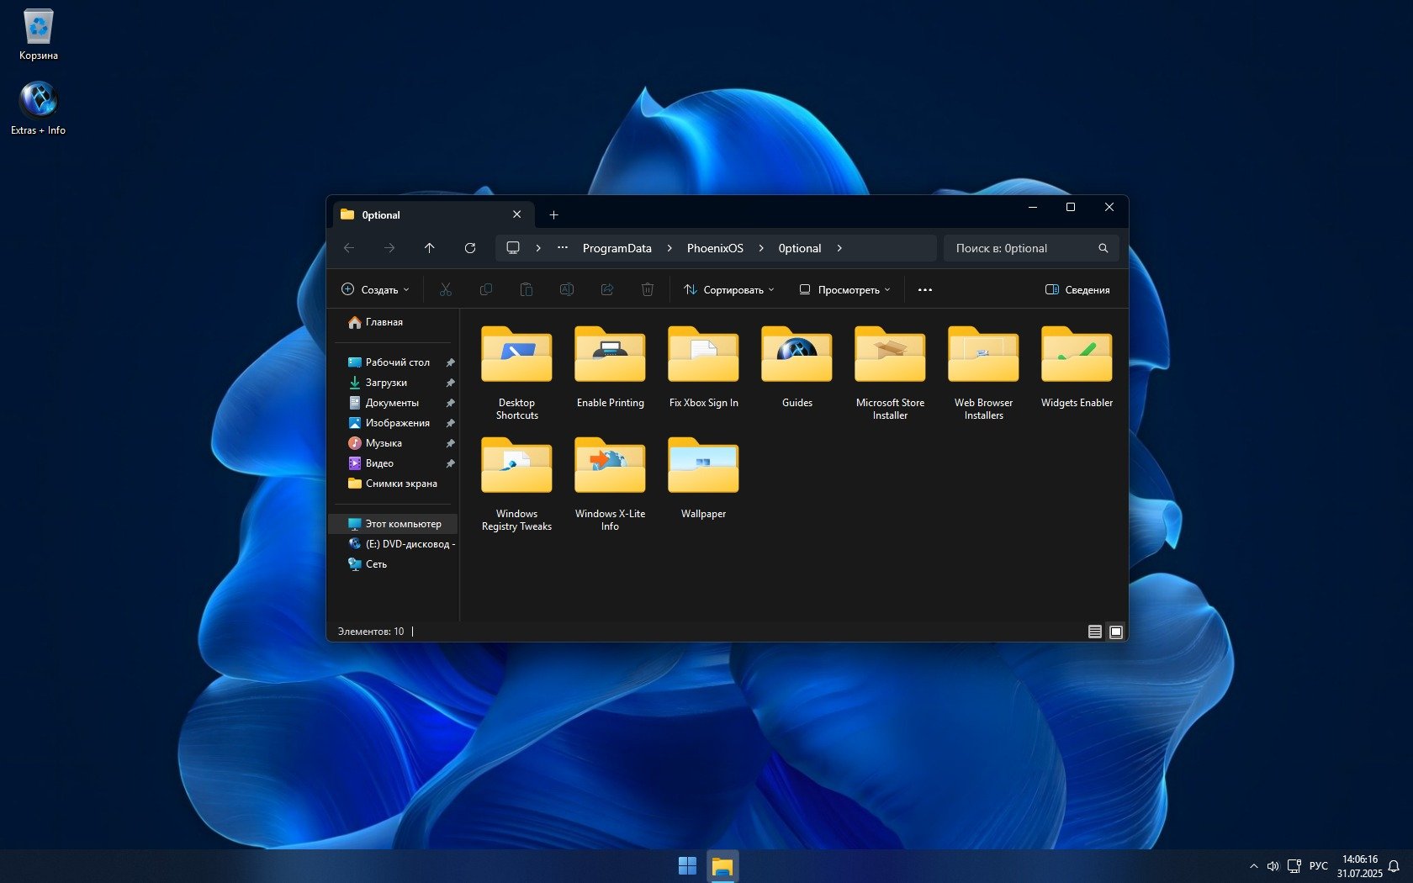Add a new tab with plus button
The height and width of the screenshot is (883, 1413).
coord(553,215)
